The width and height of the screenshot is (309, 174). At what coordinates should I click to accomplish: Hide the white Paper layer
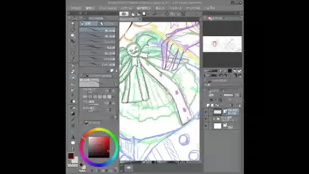[x=206, y=126]
